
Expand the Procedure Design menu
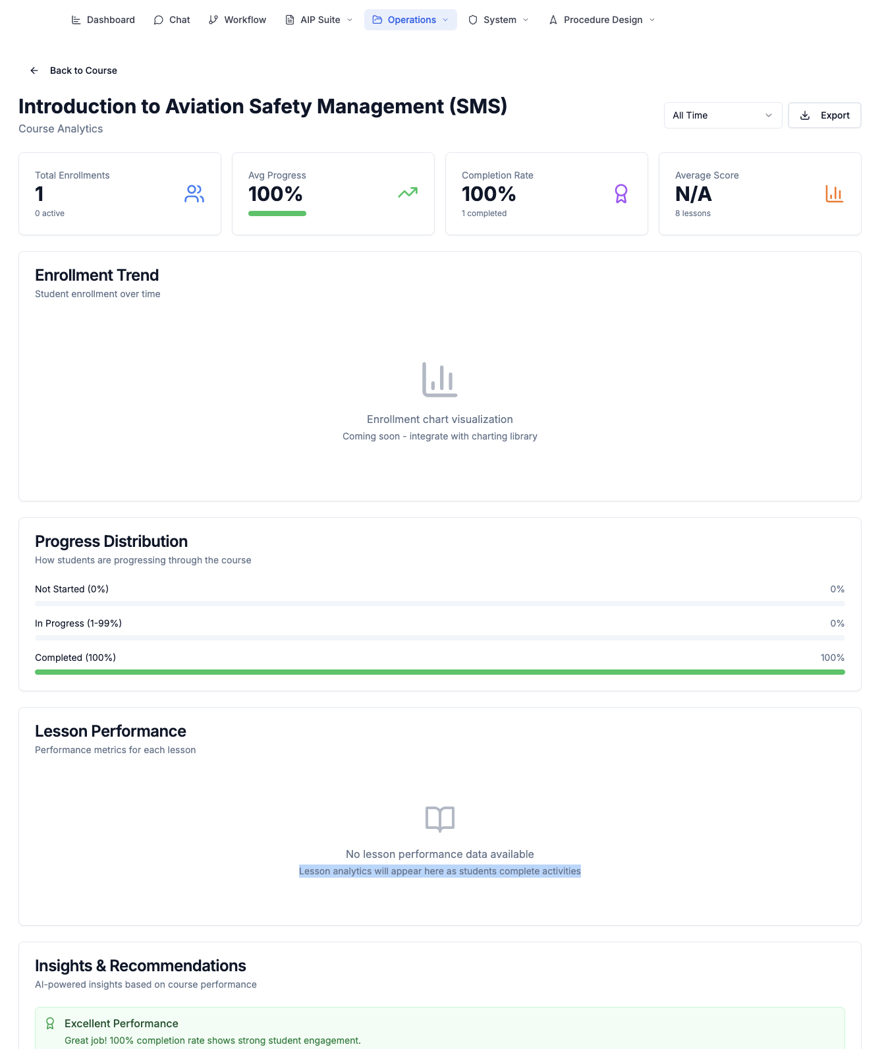point(602,20)
